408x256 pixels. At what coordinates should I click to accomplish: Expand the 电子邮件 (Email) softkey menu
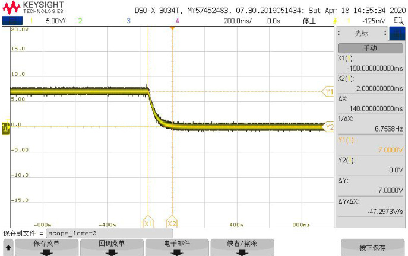click(177, 247)
